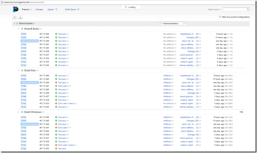Click the TeamCity logo icon
Screen dimensions: 257x153
15,9
